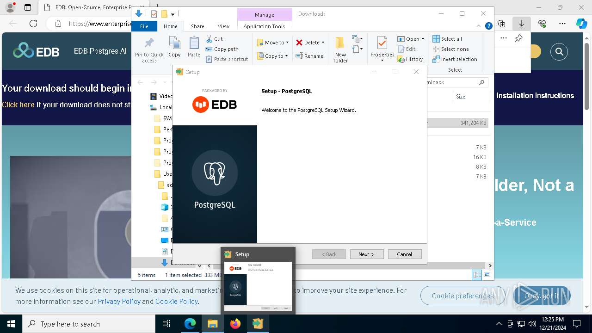Click the Setup installer taskbar icon

258,324
